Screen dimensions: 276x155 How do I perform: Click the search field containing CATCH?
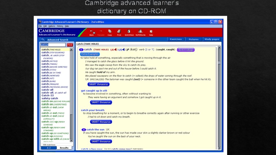tap(53, 45)
